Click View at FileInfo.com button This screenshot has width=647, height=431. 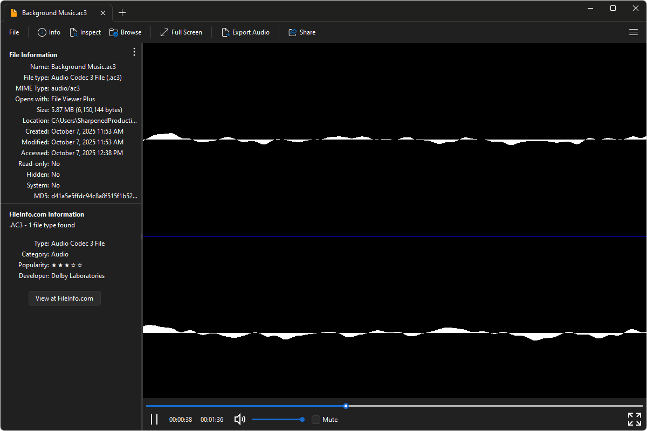point(65,298)
